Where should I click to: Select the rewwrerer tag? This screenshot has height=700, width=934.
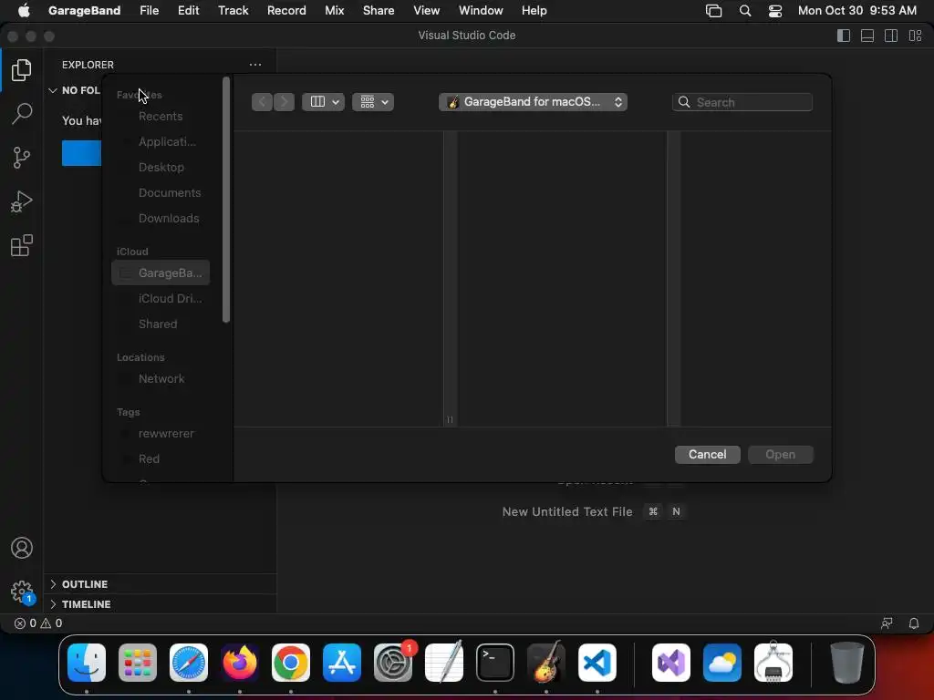click(161, 433)
